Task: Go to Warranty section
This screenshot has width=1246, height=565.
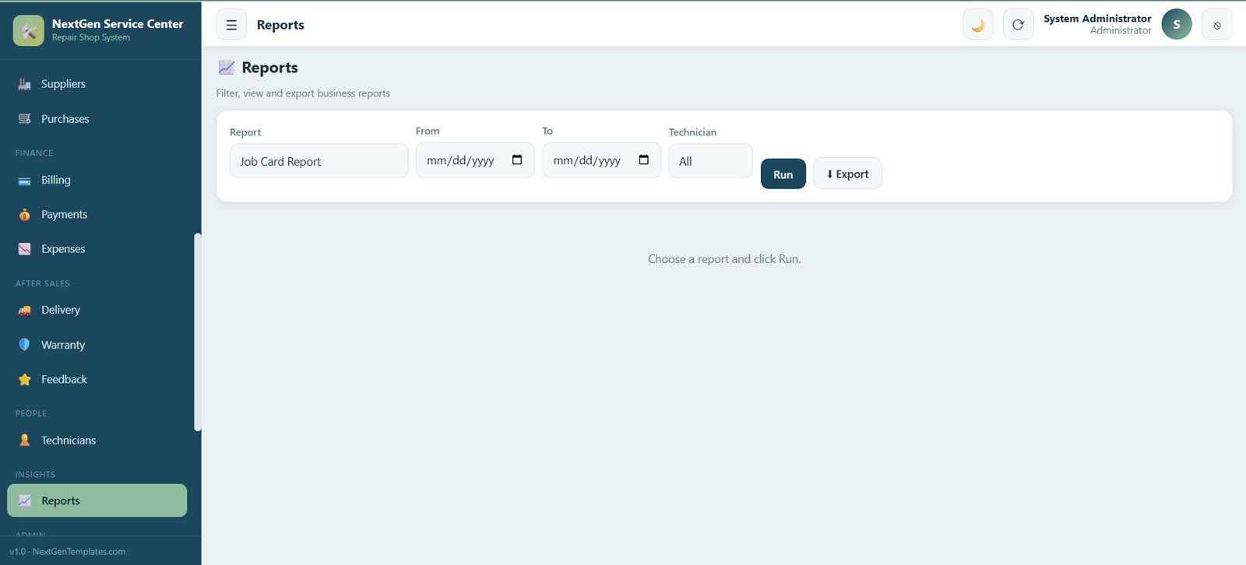Action: [x=97, y=345]
